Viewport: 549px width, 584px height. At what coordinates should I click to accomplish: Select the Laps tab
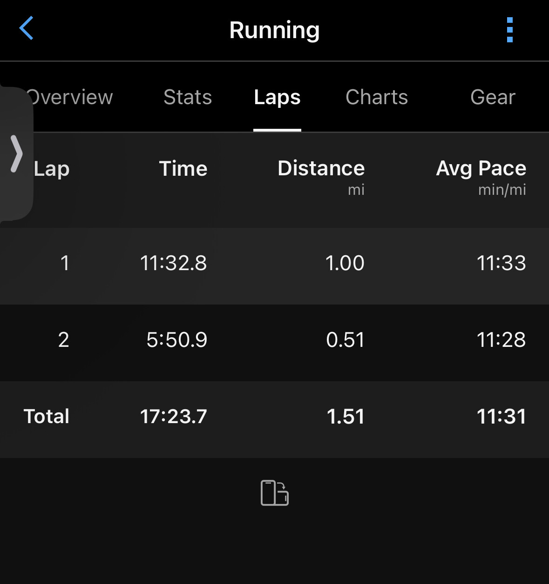point(277,97)
